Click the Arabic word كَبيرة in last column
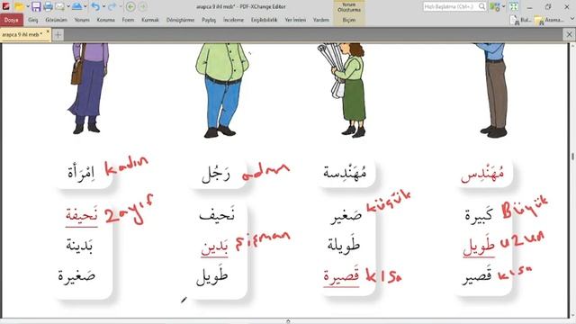The width and height of the screenshot is (576, 324). 479,216
